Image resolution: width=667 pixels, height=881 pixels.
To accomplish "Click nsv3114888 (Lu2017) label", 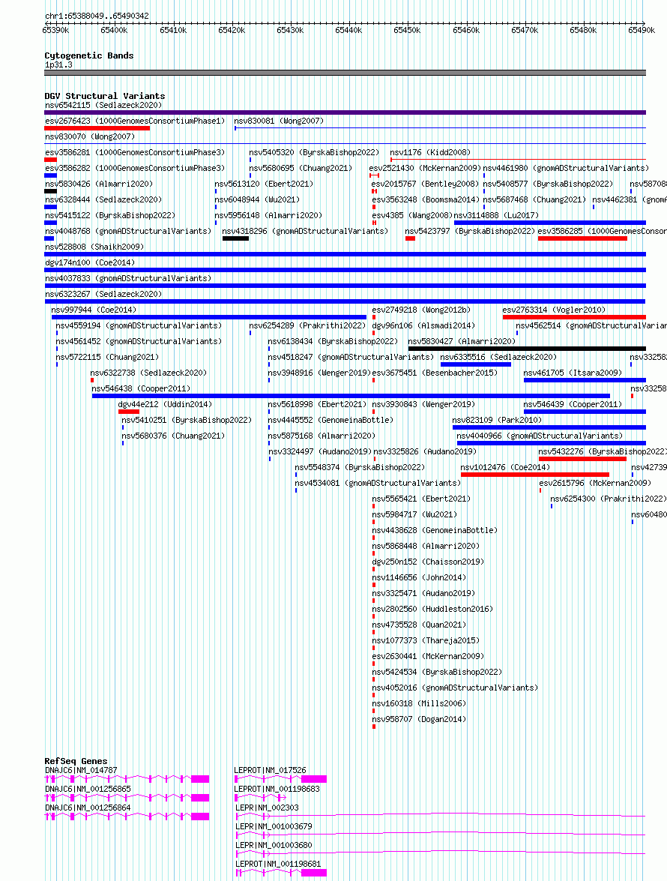I will pyautogui.click(x=496, y=215).
